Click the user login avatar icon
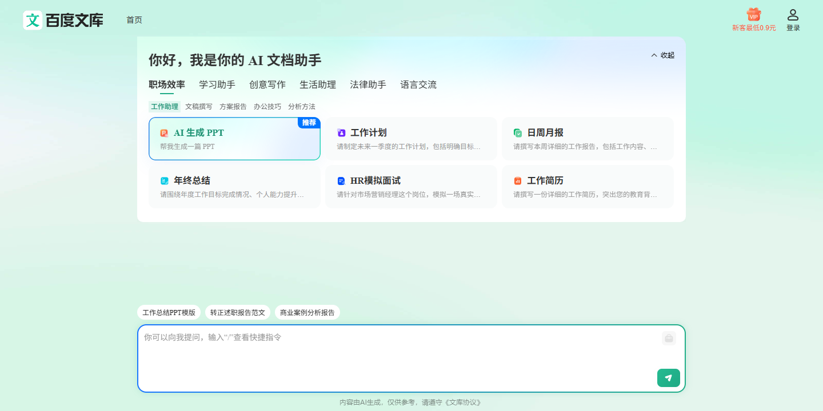This screenshot has height=411, width=823. (x=793, y=15)
